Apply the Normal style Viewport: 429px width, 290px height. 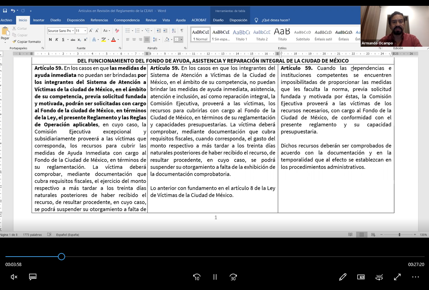pos(200,35)
